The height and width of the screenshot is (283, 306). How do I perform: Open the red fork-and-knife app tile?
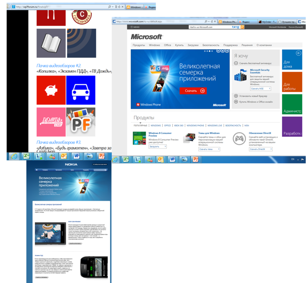click(x=51, y=18)
